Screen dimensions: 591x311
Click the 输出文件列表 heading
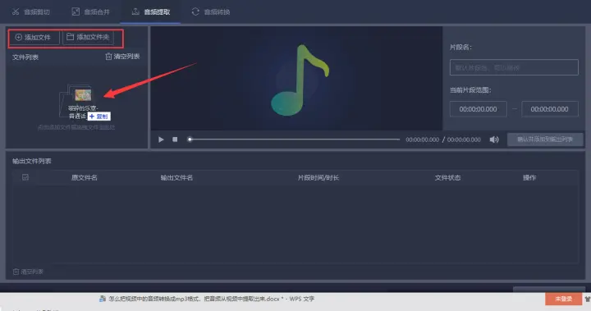coord(32,161)
